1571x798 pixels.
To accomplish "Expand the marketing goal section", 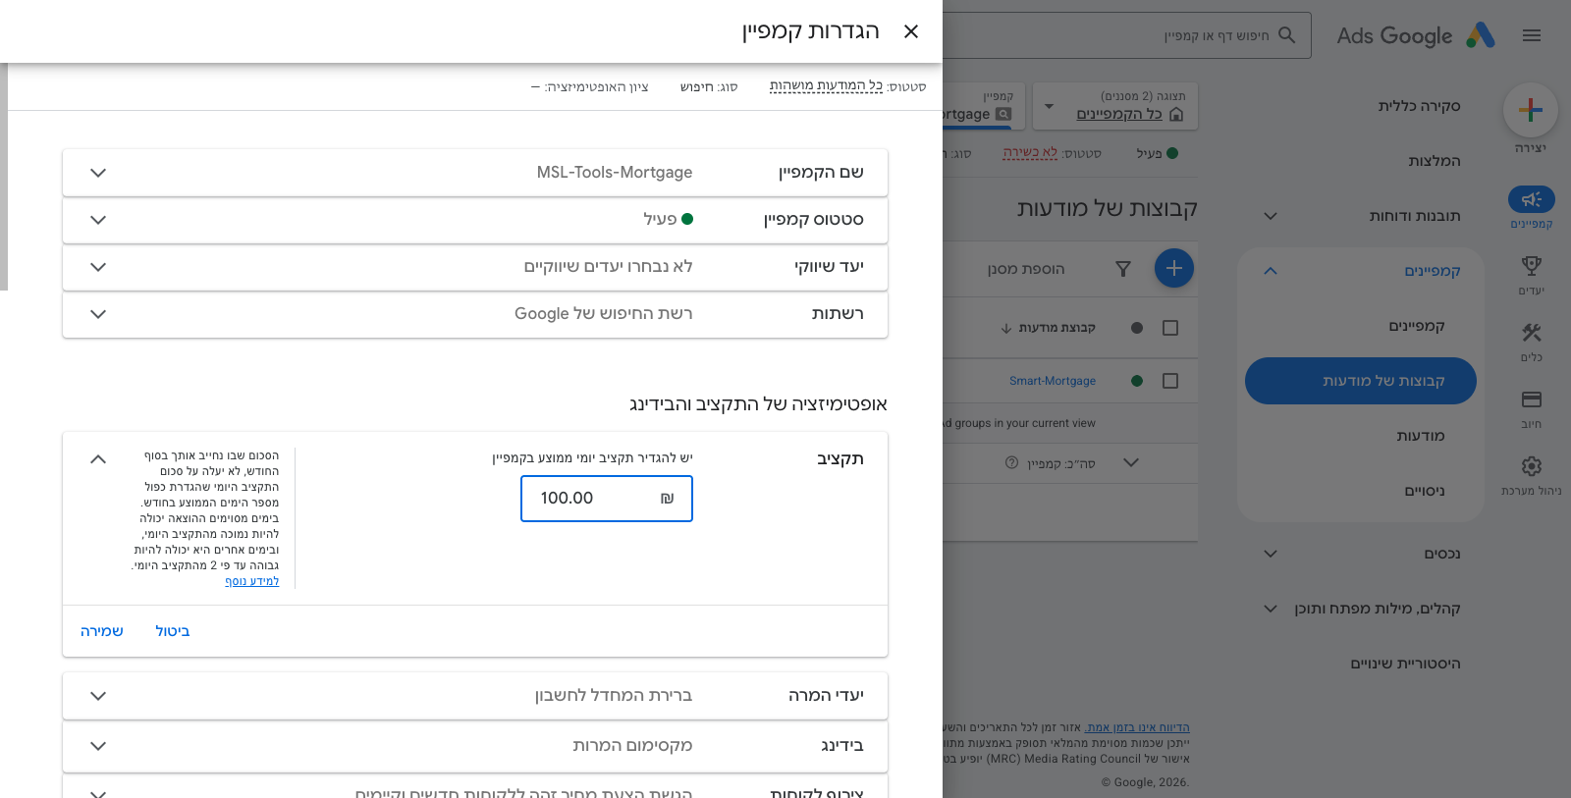I will [98, 267].
